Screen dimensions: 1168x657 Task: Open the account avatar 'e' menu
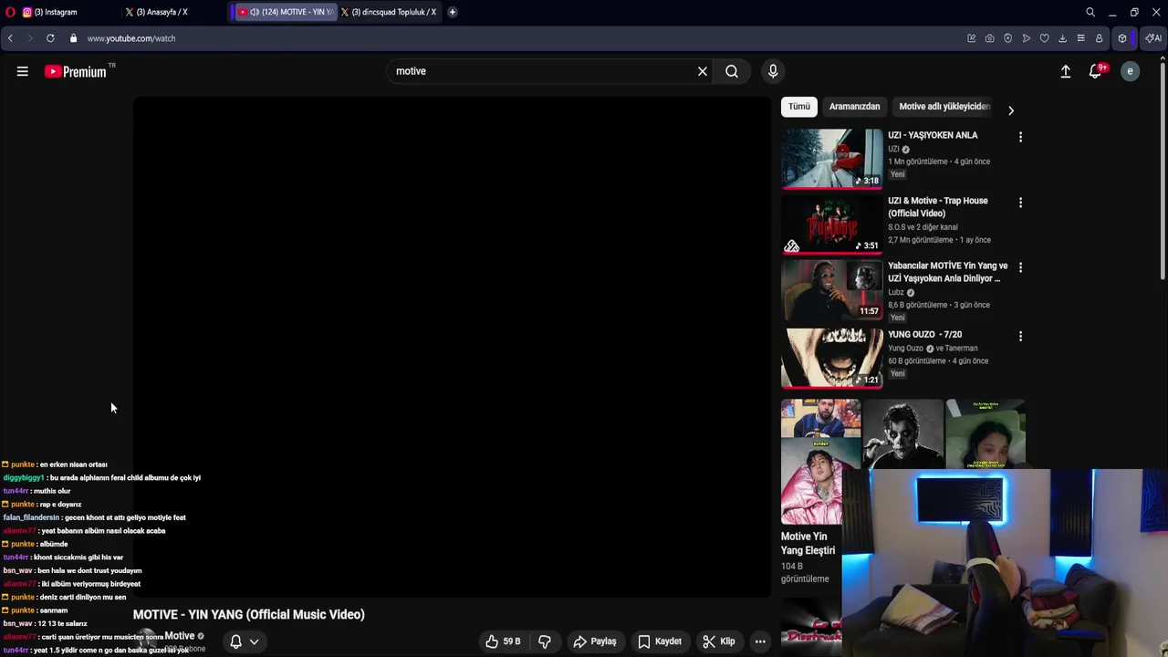pyautogui.click(x=1130, y=71)
